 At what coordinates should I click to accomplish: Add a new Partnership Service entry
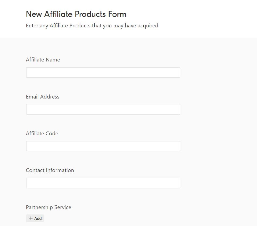point(35,218)
